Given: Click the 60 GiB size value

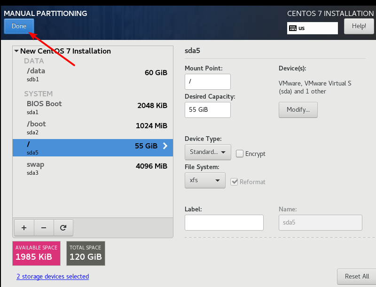Looking at the screenshot, I should 156,73.
